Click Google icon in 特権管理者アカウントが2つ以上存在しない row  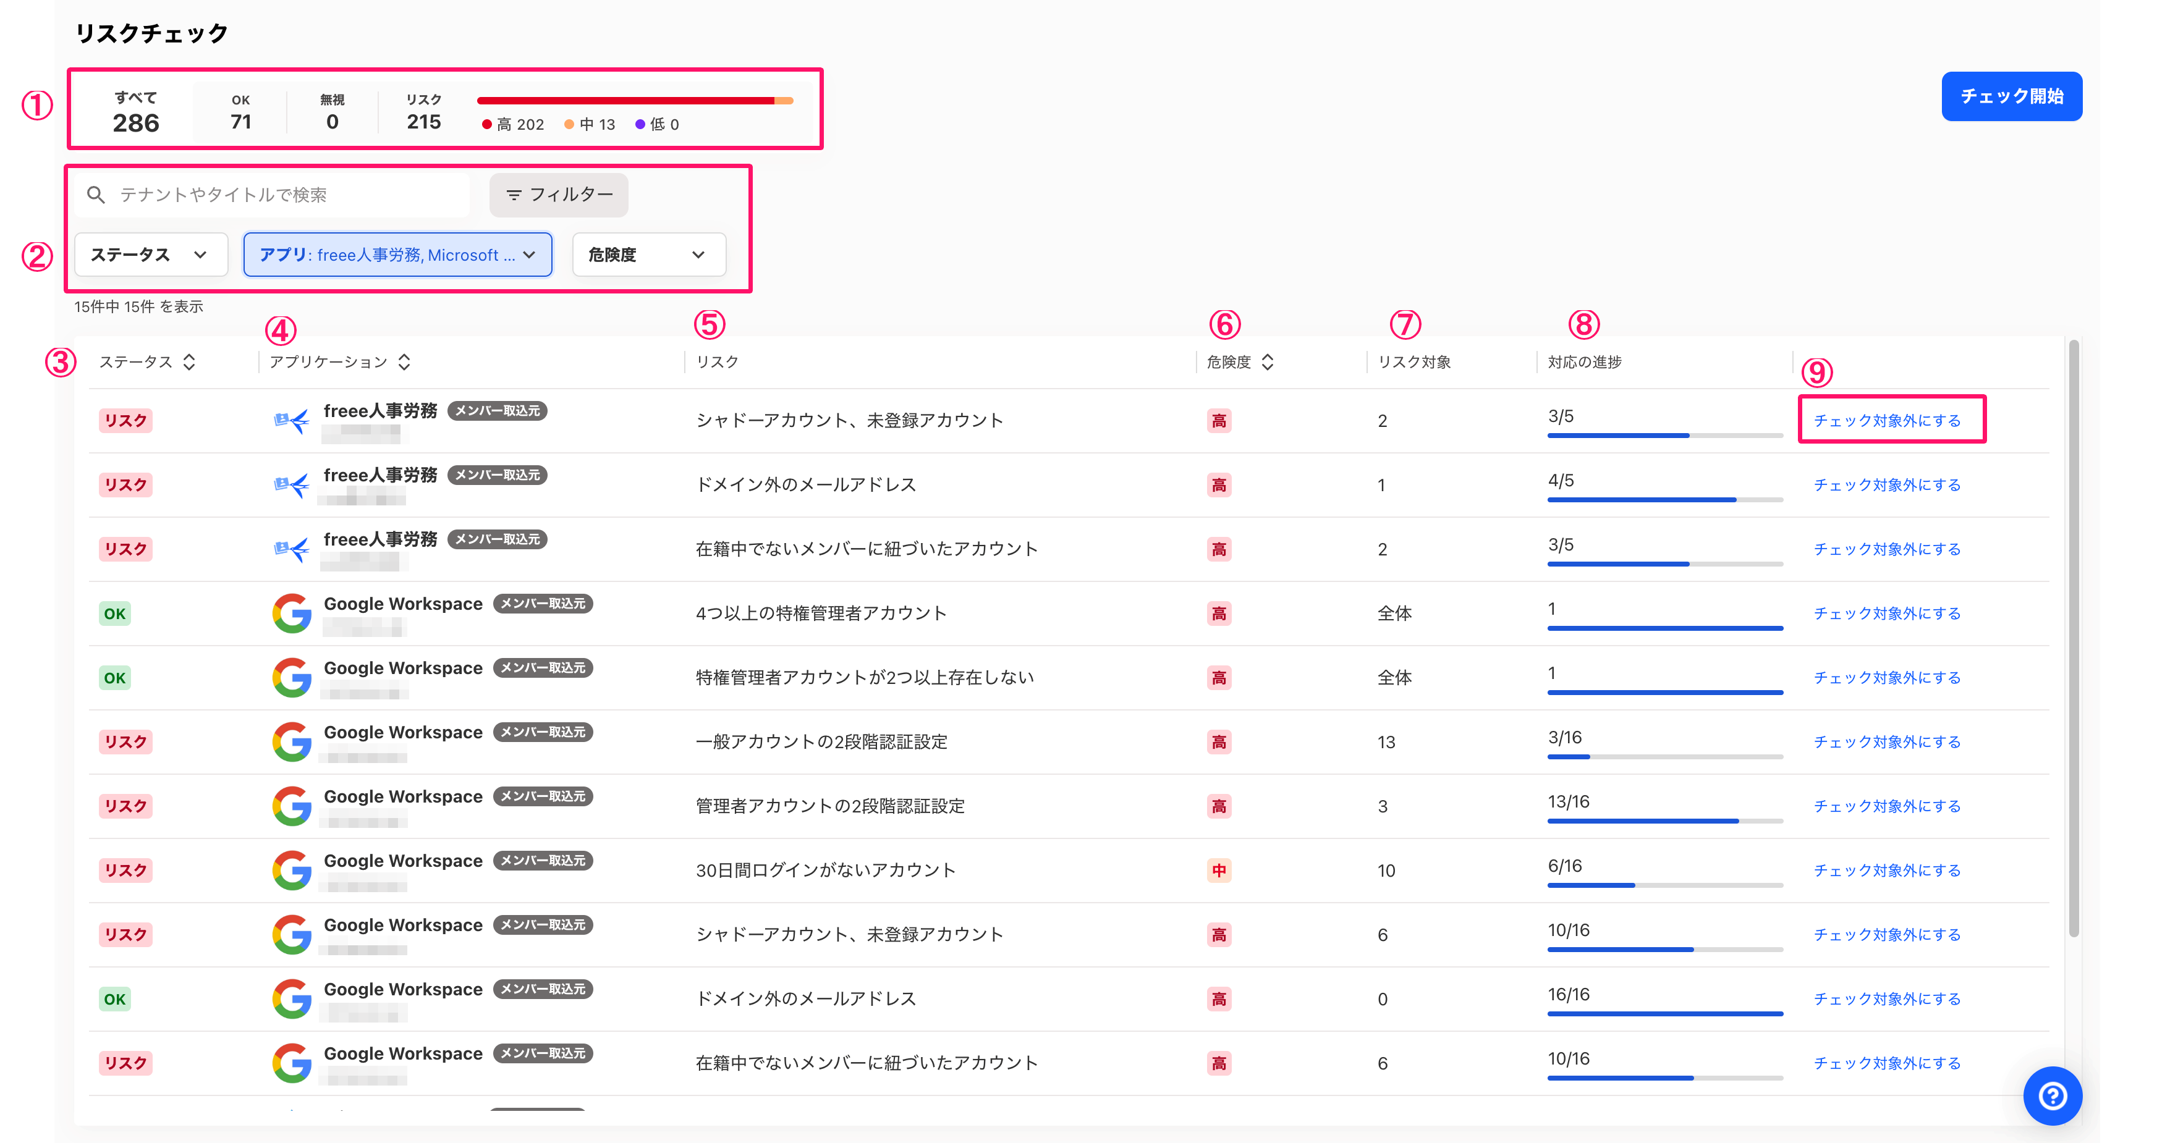click(x=291, y=678)
